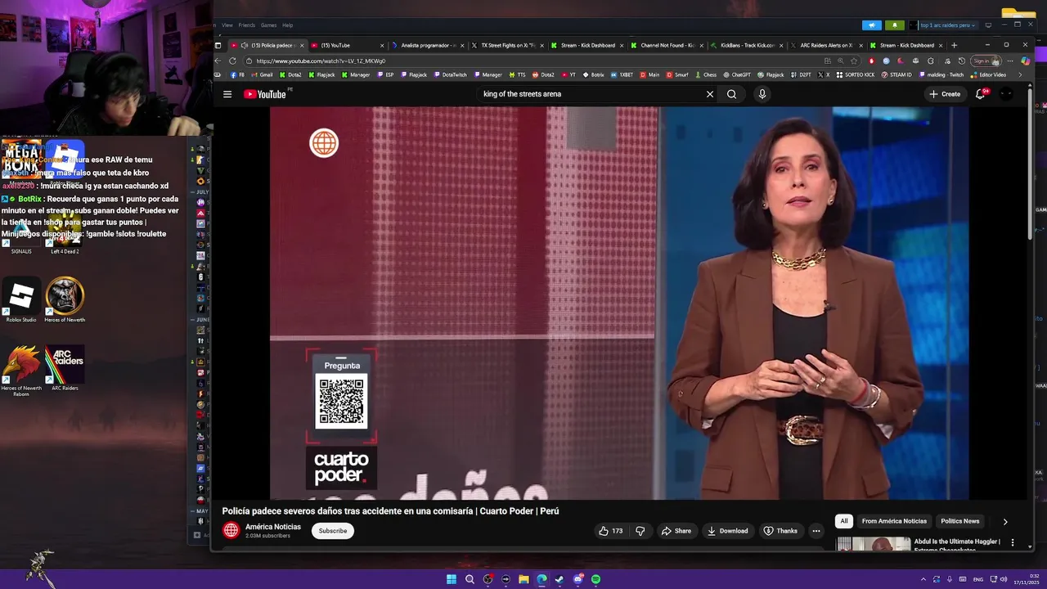
Task: Open the STEAM ID bookmark
Action: point(896,74)
